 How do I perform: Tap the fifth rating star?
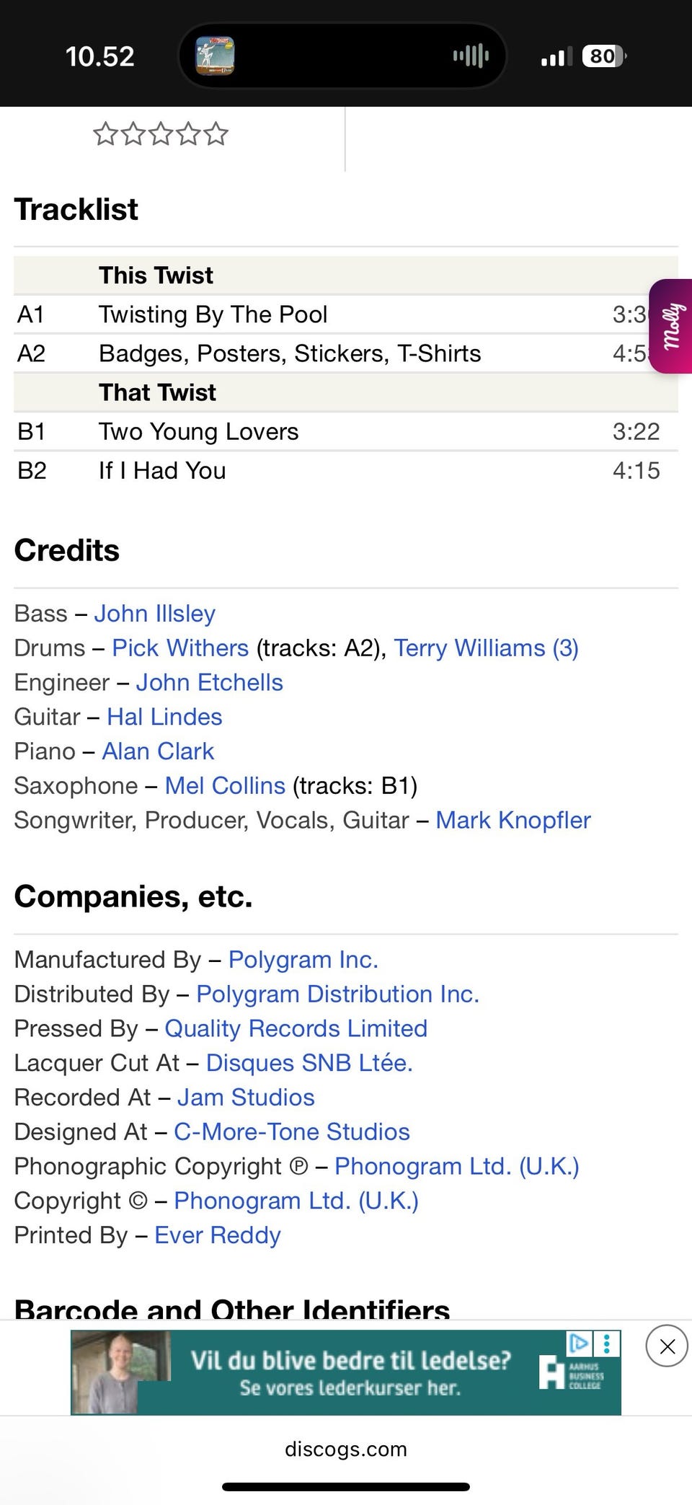click(216, 134)
